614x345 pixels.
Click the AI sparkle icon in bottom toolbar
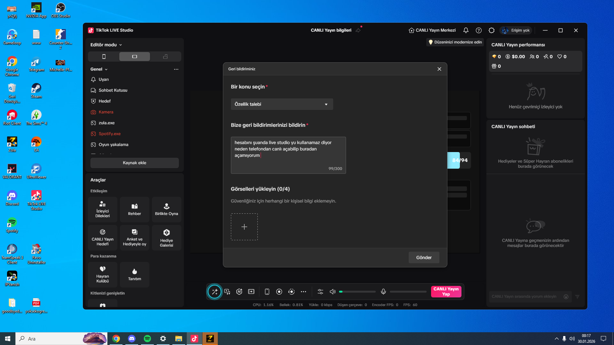[239, 292]
